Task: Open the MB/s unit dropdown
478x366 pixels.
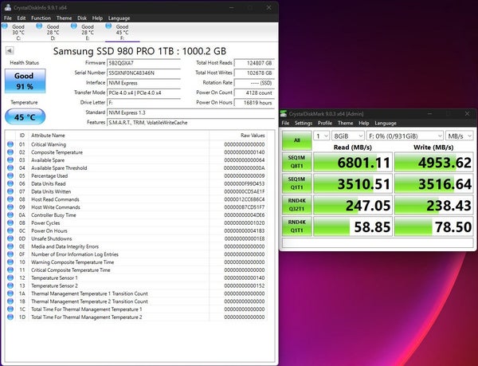Action: [x=460, y=136]
